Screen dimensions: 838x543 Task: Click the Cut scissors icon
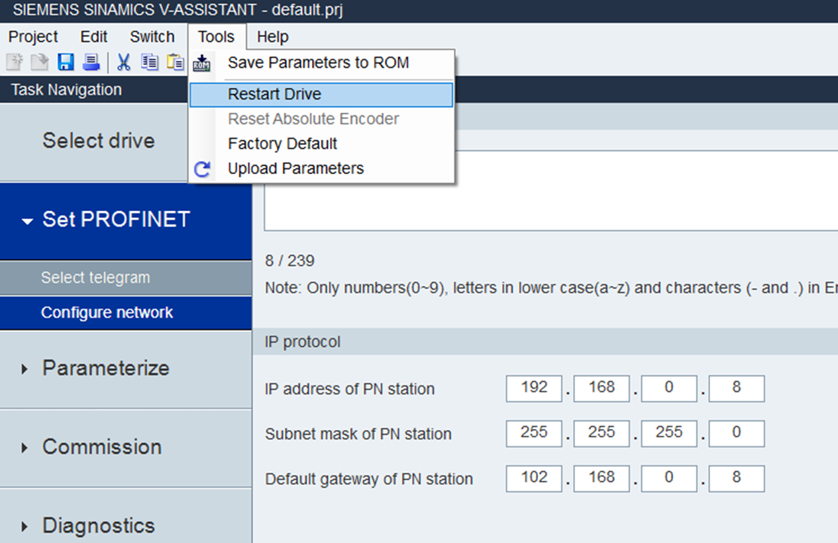[123, 63]
